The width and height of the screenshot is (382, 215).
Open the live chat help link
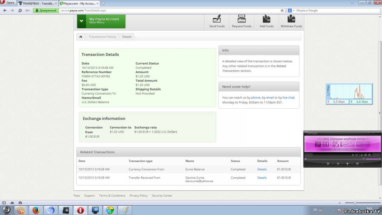pyautogui.click(x=288, y=97)
